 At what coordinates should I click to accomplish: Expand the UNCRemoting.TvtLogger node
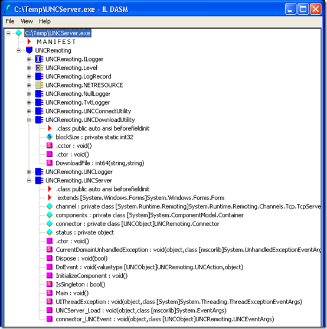(29, 103)
